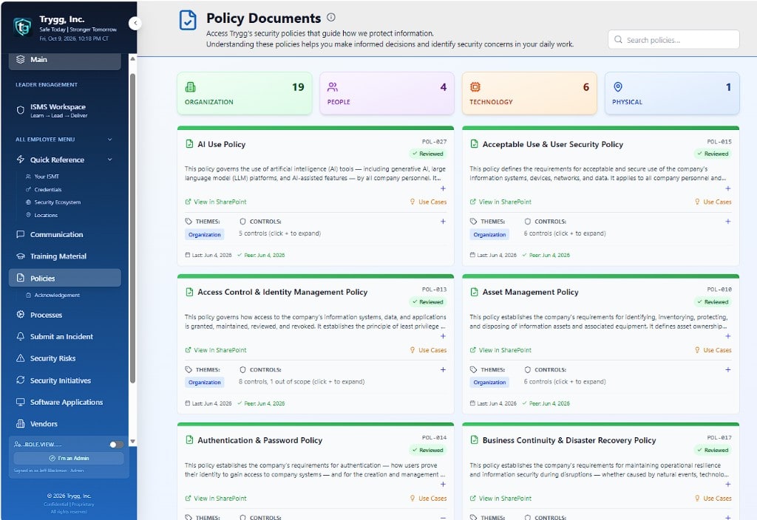Open View in SharePoint for Business Continuity

[500, 499]
